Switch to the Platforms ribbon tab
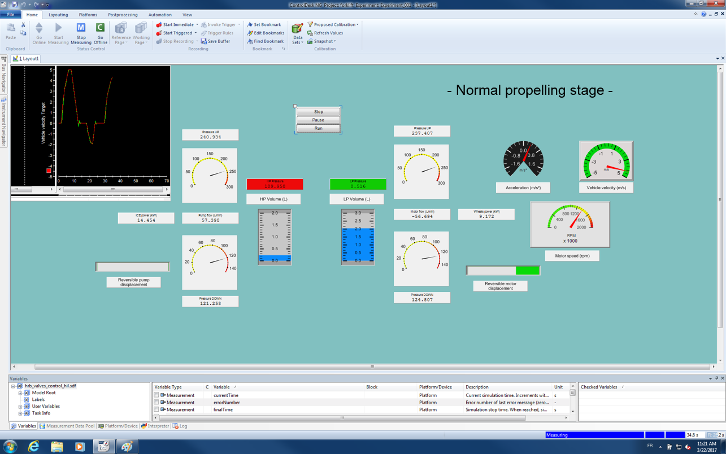 click(88, 15)
